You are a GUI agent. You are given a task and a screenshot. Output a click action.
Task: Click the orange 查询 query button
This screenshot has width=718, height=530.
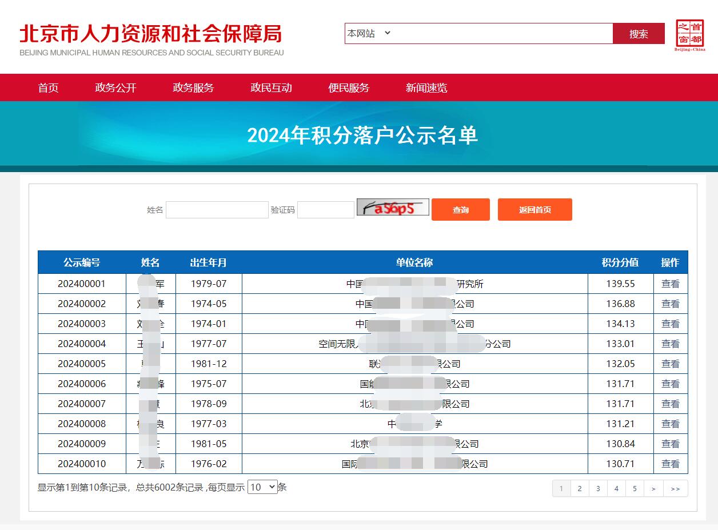point(461,210)
